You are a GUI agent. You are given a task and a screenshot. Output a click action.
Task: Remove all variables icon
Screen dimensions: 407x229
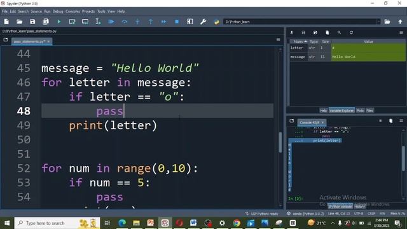[328, 32]
